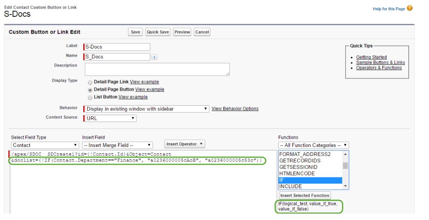Cancel the custom button edit
The width and height of the screenshot is (429, 220).
pos(202,32)
